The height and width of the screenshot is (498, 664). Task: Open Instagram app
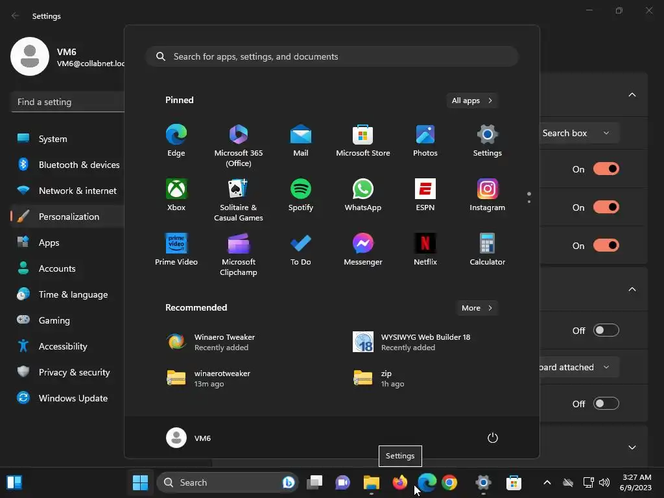pos(488,196)
